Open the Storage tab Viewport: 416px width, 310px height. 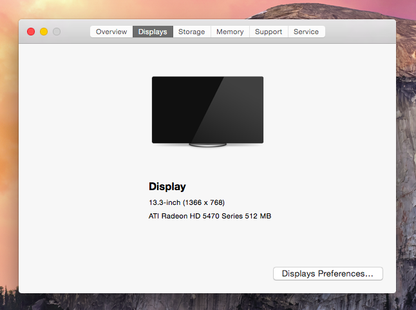(x=191, y=32)
